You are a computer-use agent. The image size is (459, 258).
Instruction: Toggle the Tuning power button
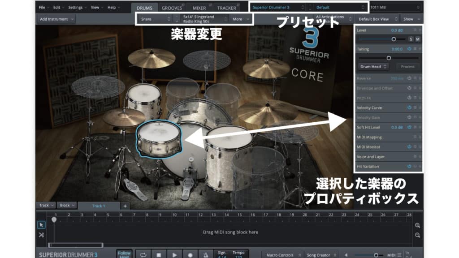[x=409, y=49]
